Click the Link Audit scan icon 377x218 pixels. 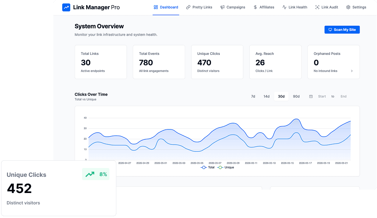(x=317, y=7)
